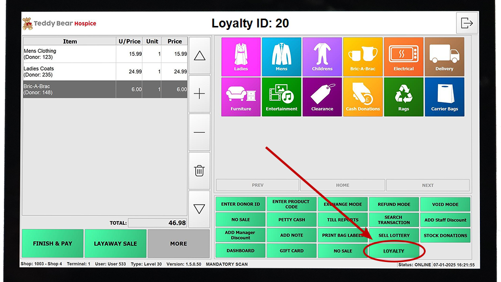
Task: Select the Cash Donations icon
Action: tap(363, 96)
